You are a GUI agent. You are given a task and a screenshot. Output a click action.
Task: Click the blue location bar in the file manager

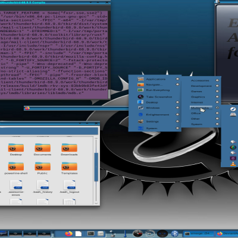coord(49,131)
